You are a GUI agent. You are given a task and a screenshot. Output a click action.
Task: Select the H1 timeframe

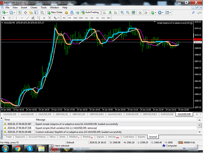coord(87,18)
